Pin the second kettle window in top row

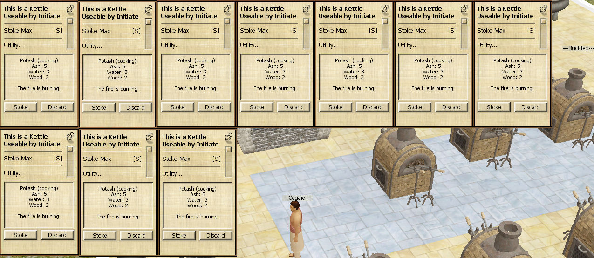coord(149,9)
